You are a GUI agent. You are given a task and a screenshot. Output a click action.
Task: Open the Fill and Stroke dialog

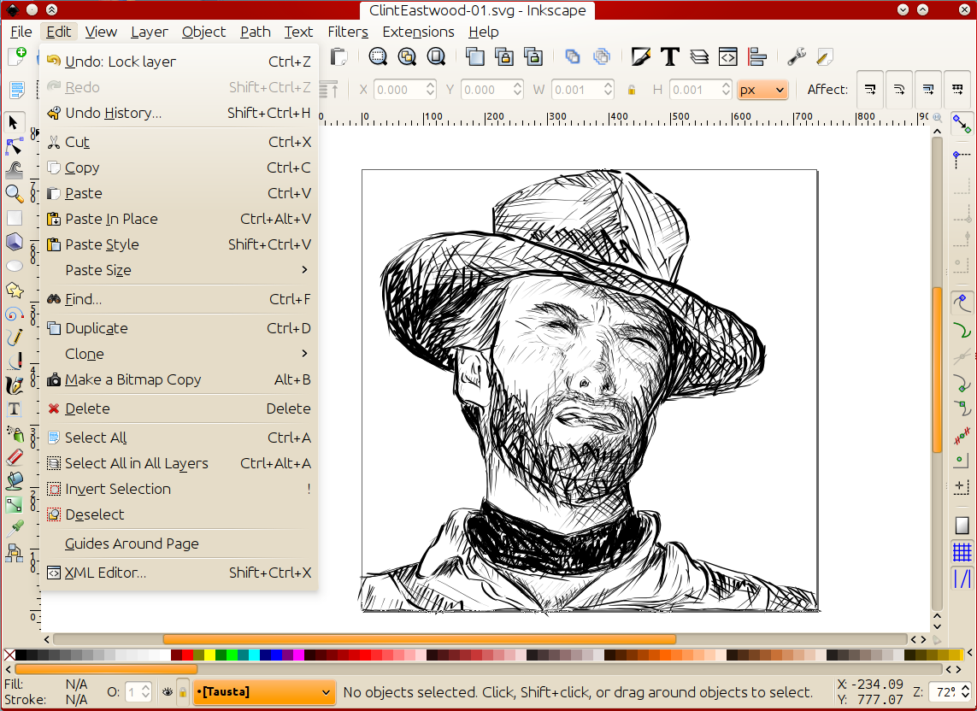click(640, 56)
